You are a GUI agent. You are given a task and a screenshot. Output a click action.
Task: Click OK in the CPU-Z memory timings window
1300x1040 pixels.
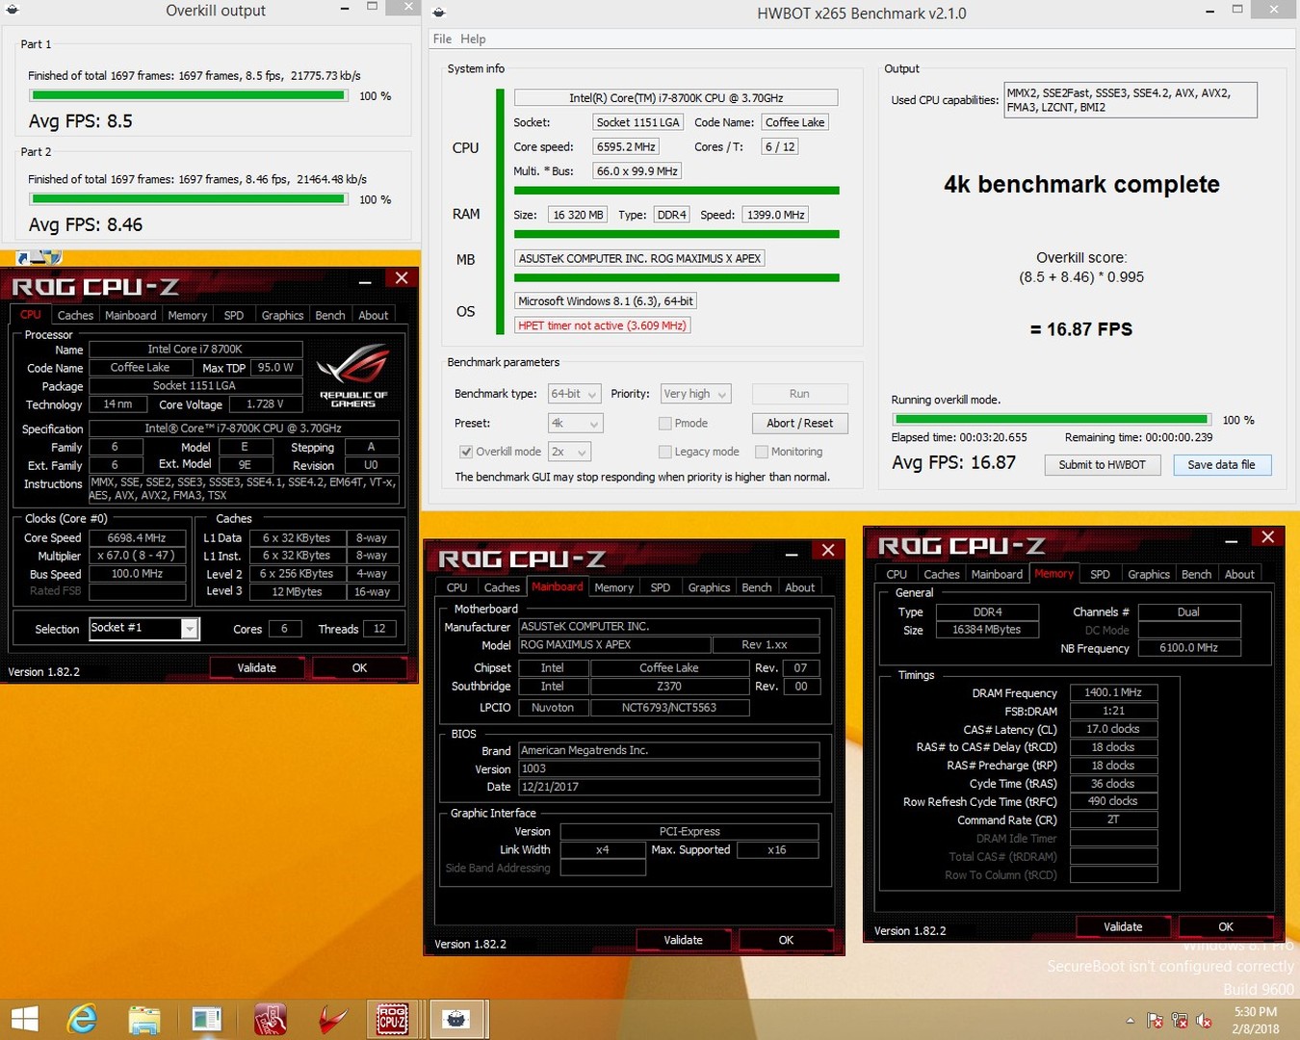click(1226, 926)
